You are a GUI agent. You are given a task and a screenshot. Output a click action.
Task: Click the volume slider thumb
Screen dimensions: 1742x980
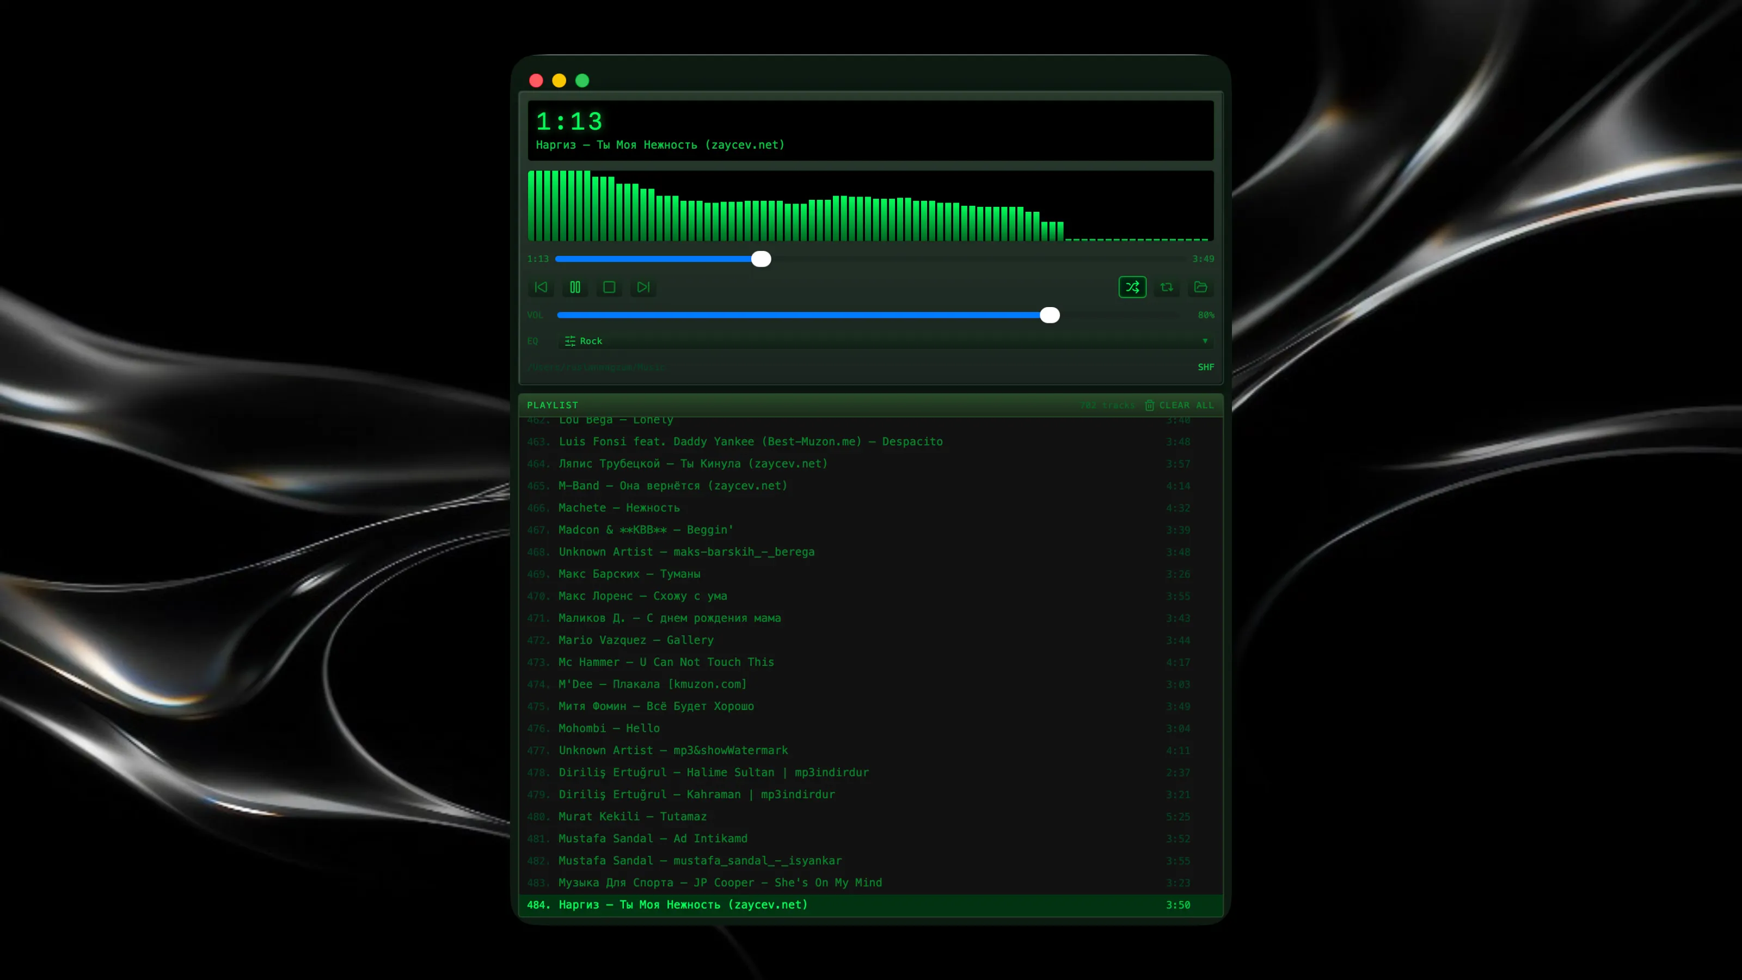click(1050, 315)
